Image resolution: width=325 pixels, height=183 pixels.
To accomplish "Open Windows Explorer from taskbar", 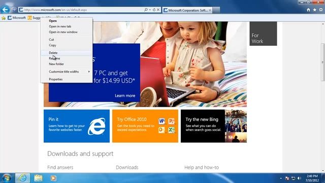I will [38, 178].
